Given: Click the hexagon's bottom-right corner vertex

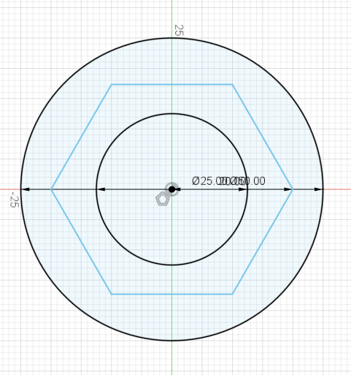Looking at the screenshot, I should click(x=232, y=294).
